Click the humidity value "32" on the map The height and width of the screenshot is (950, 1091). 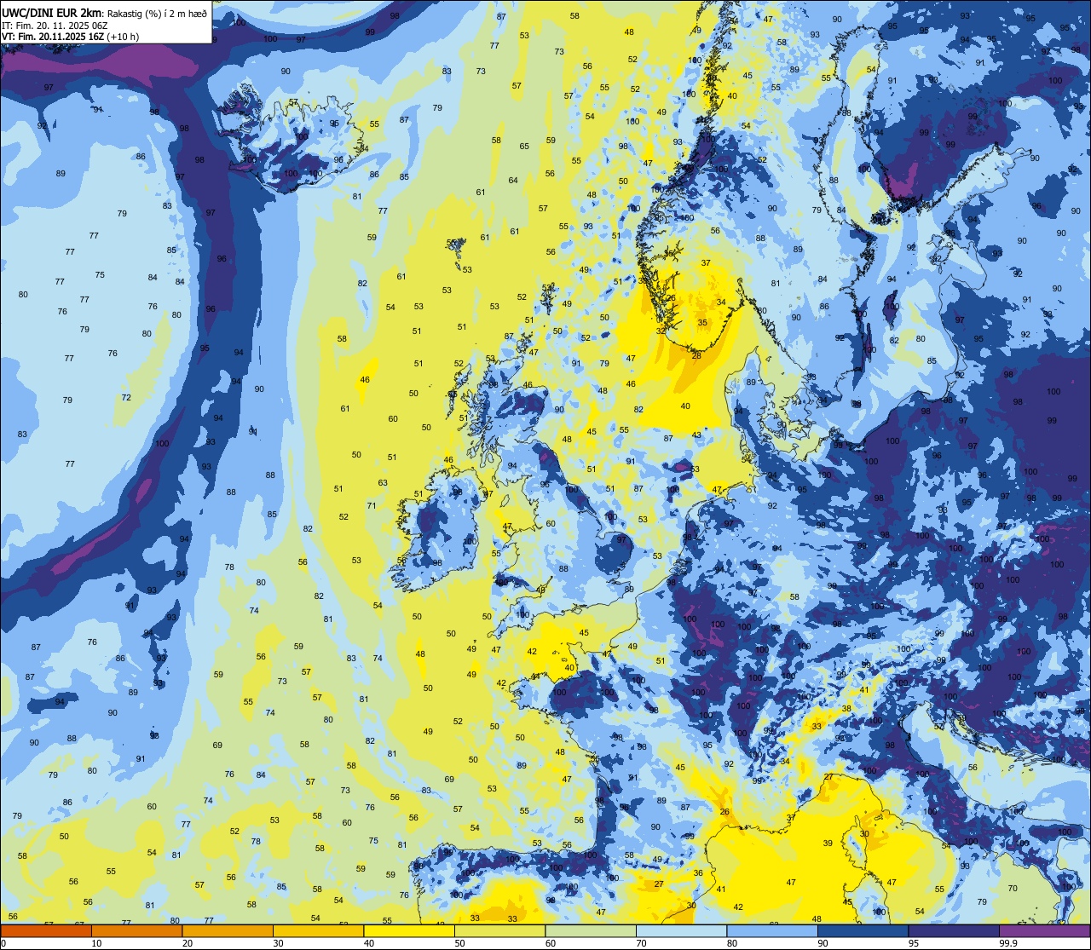661,331
